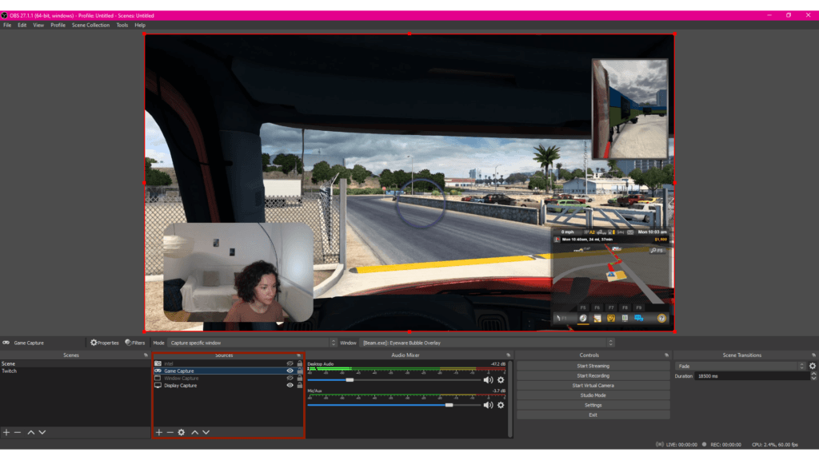Hide the Game Capture source
This screenshot has height=460, width=819.
coord(290,371)
